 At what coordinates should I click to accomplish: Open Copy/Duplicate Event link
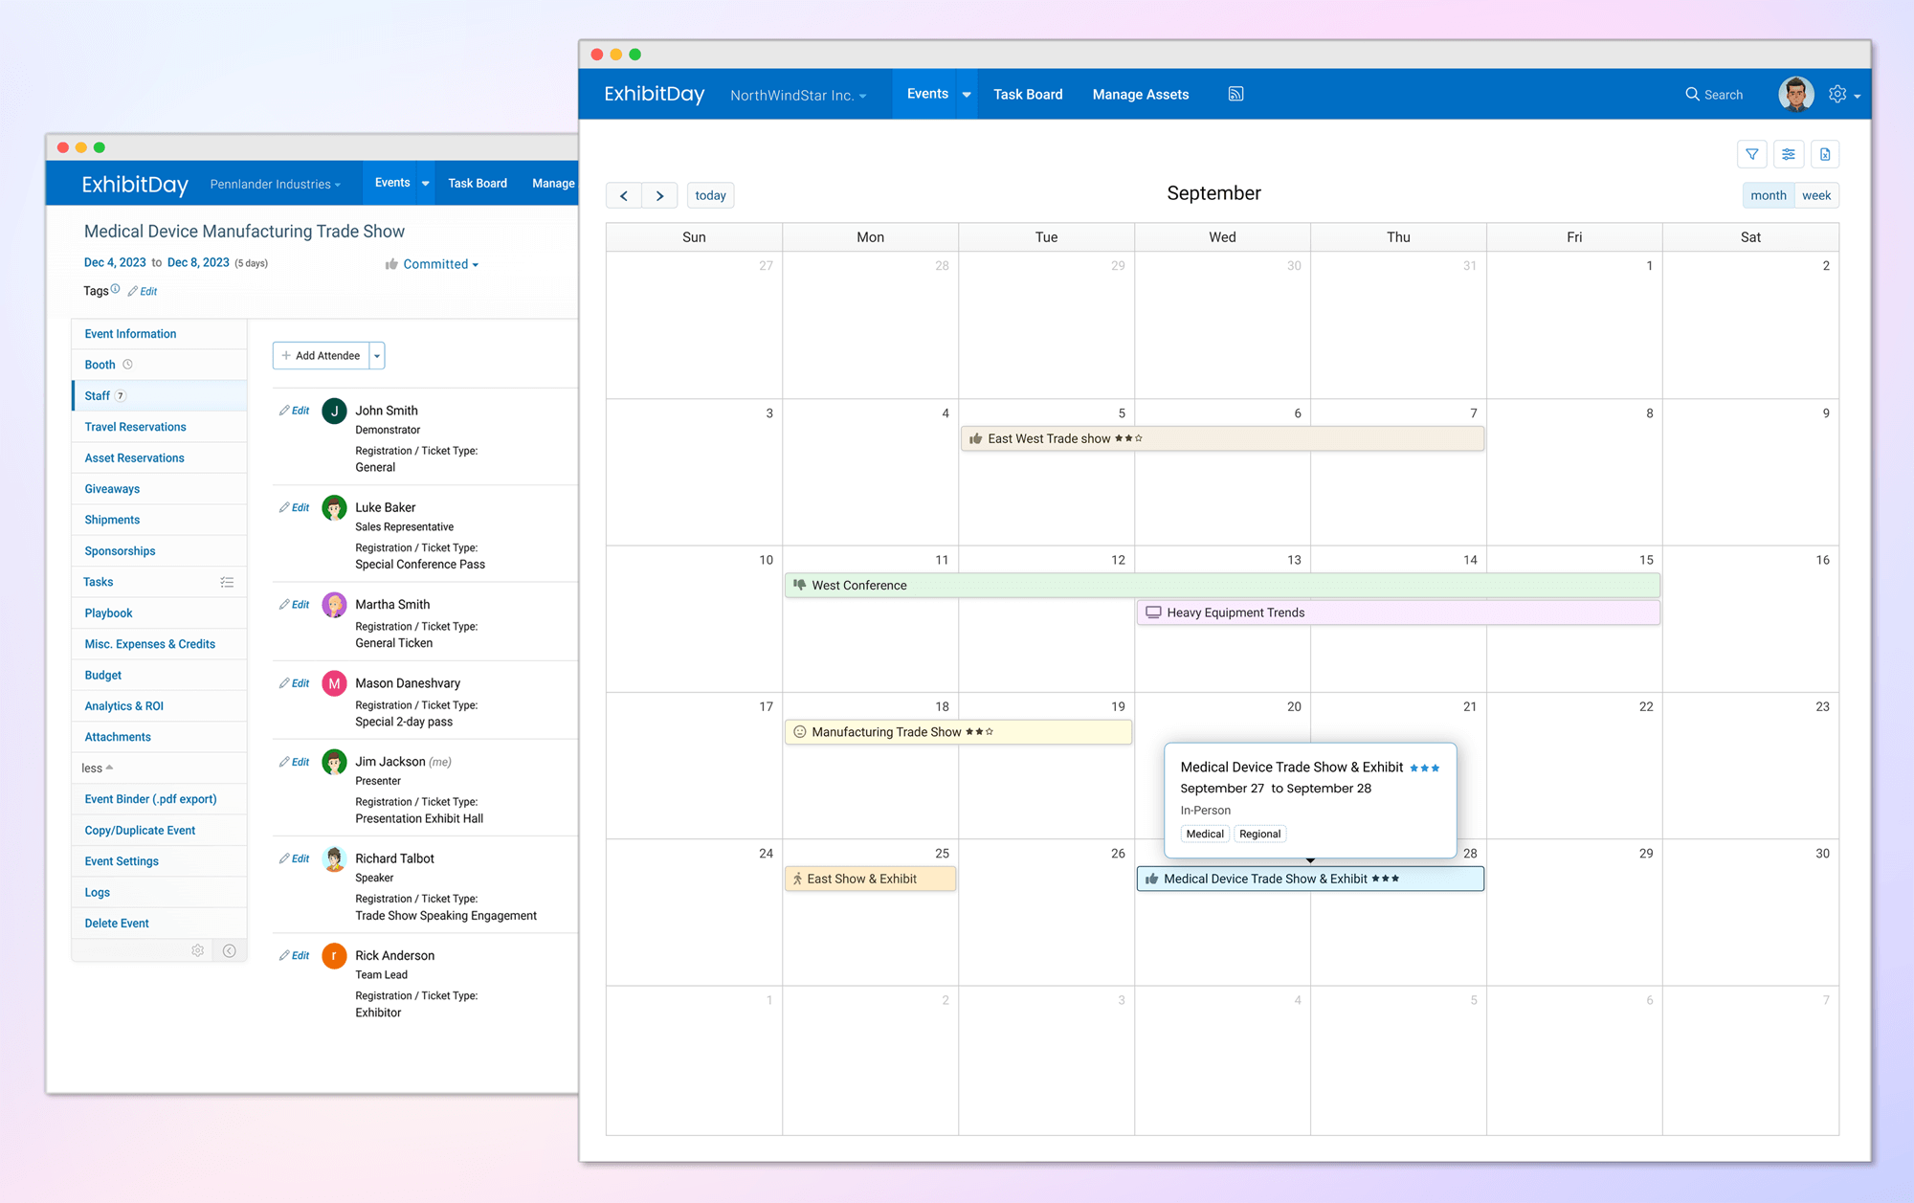[140, 831]
